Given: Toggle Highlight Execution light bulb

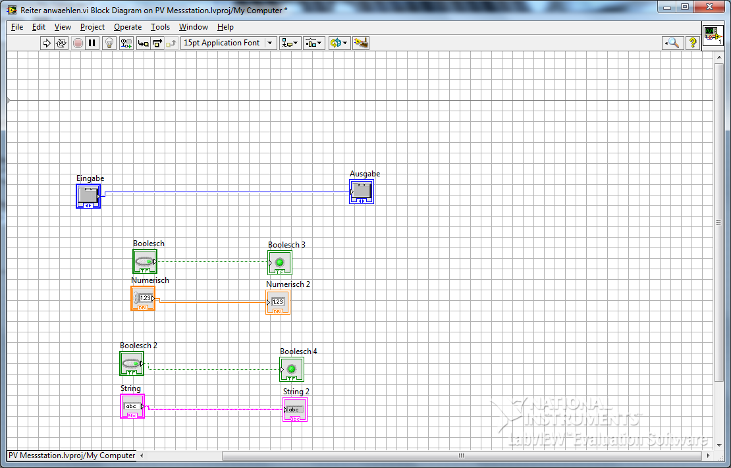Looking at the screenshot, I should point(109,43).
